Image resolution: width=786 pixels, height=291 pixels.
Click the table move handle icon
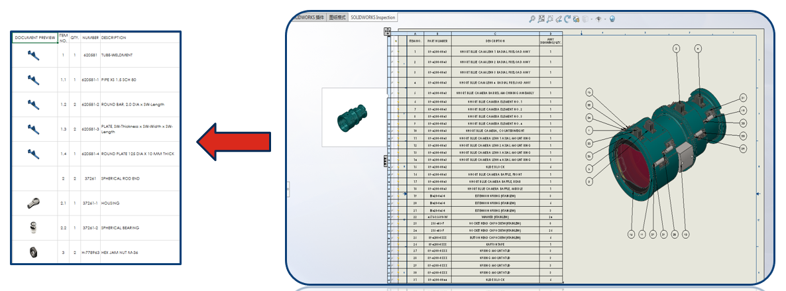click(388, 32)
